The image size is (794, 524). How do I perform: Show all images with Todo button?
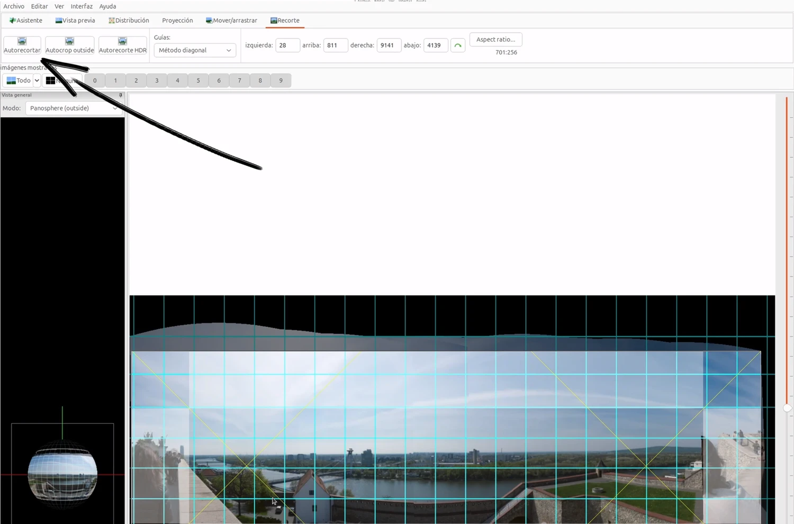pos(18,81)
